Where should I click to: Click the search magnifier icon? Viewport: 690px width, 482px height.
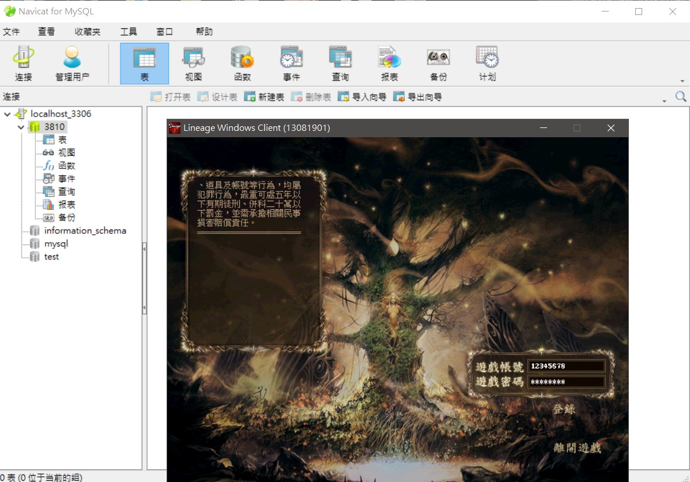pos(680,96)
